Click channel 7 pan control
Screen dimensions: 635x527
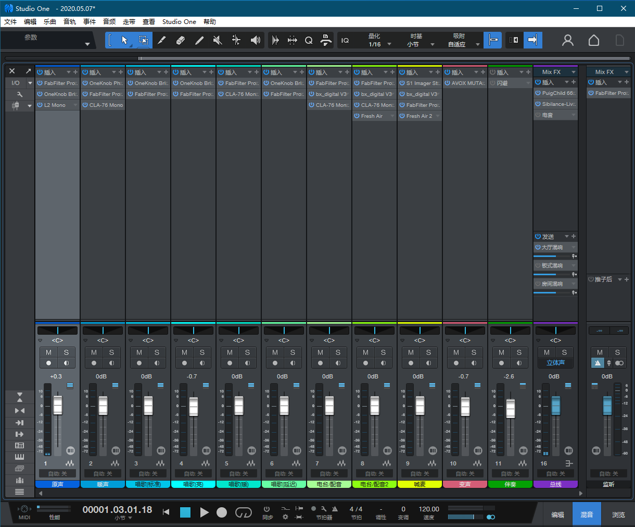point(329,330)
